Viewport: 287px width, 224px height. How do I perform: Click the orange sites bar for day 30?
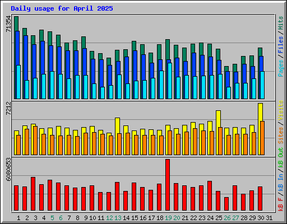262,138
